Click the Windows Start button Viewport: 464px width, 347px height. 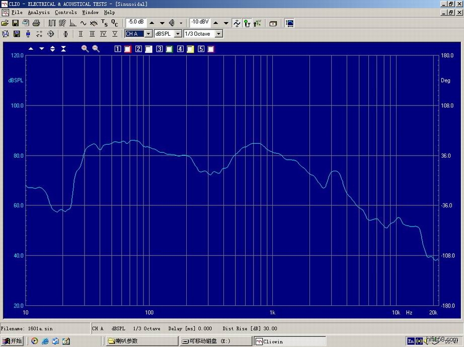tap(12, 341)
